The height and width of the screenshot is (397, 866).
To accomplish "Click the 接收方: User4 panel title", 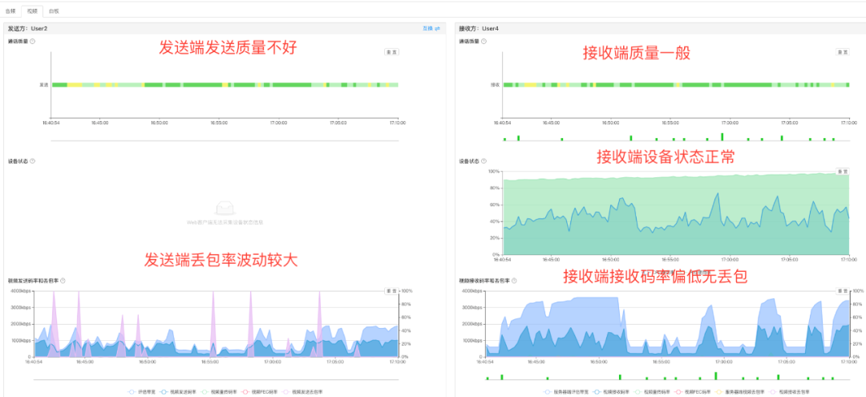I will (x=479, y=28).
